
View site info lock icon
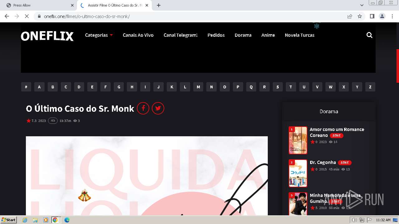(x=39, y=16)
